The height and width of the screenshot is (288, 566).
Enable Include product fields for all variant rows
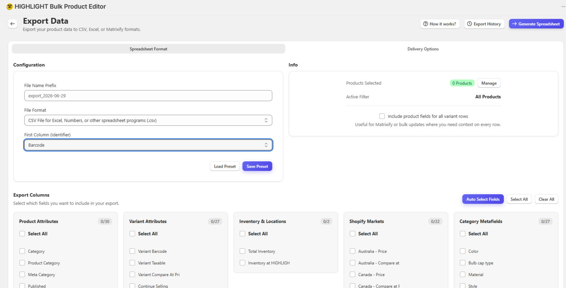click(x=382, y=116)
